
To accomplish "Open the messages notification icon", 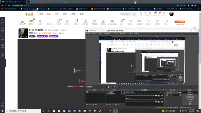I will pos(159,14).
